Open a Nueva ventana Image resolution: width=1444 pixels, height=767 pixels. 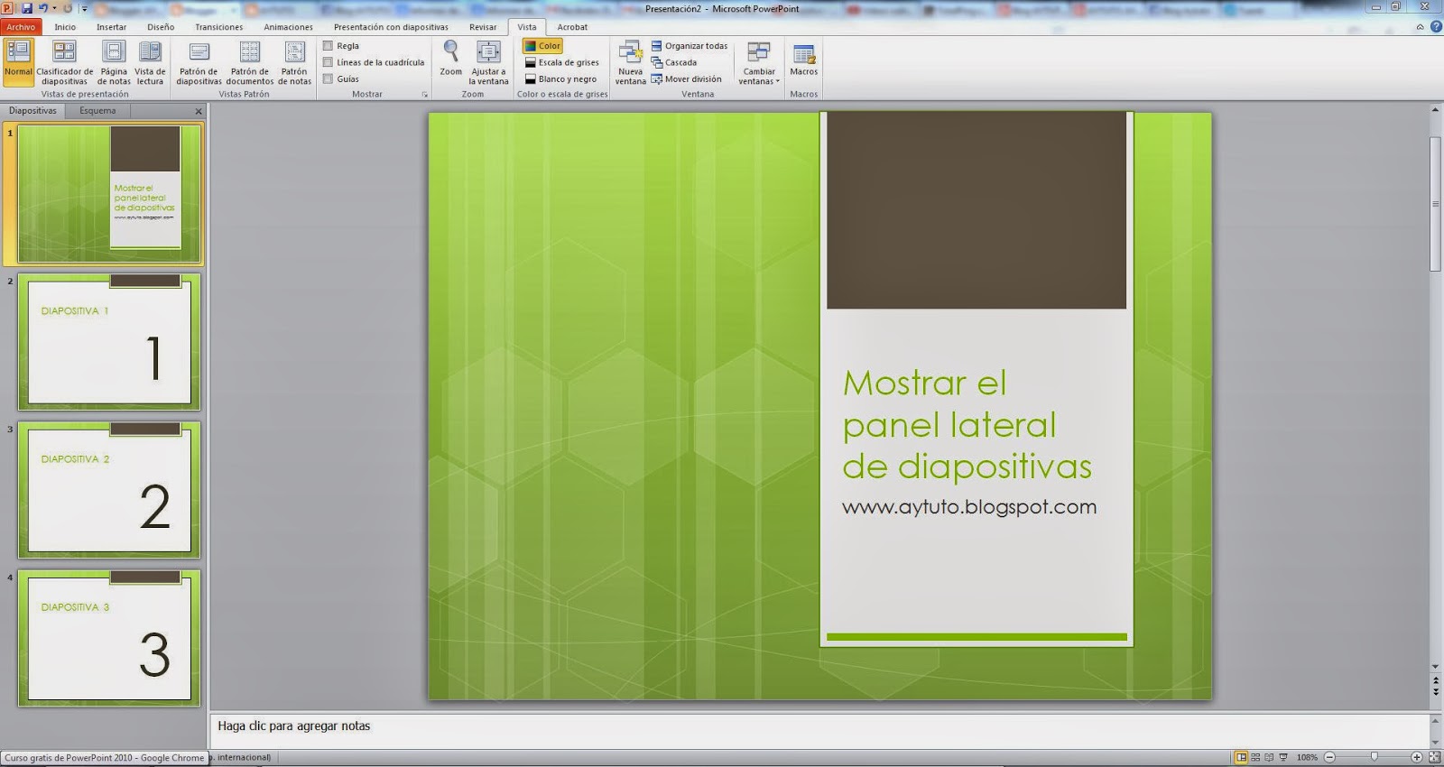(x=630, y=62)
